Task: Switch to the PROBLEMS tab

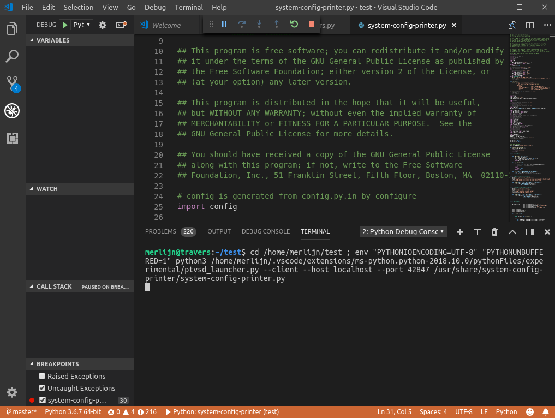Action: 160,231
